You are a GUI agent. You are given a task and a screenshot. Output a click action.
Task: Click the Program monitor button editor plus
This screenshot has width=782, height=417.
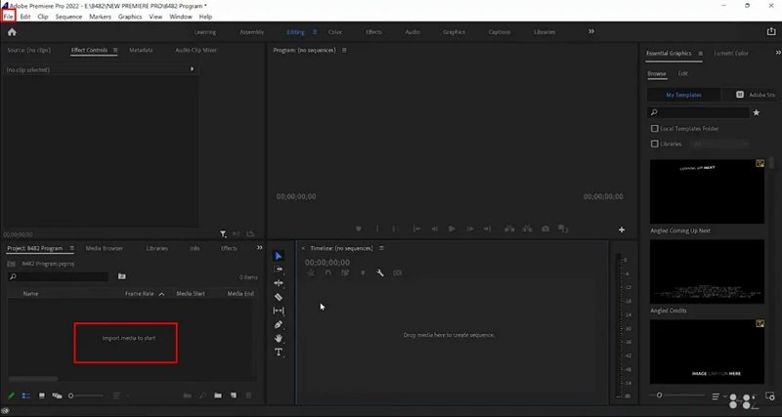click(622, 229)
